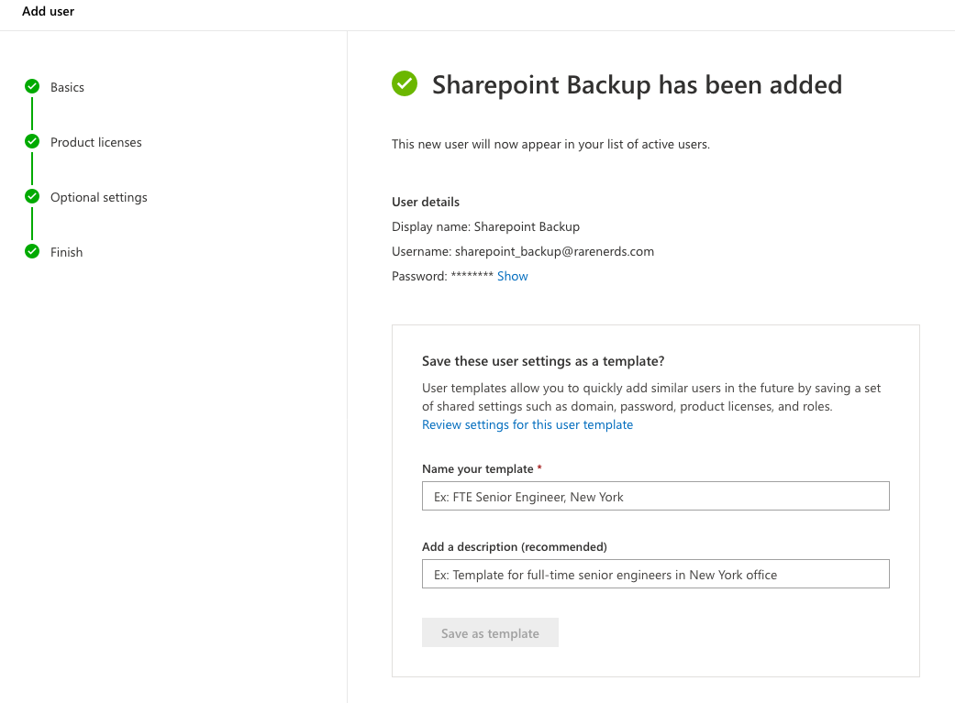Select the Optional settings step
The image size is (955, 703).
[x=98, y=197]
